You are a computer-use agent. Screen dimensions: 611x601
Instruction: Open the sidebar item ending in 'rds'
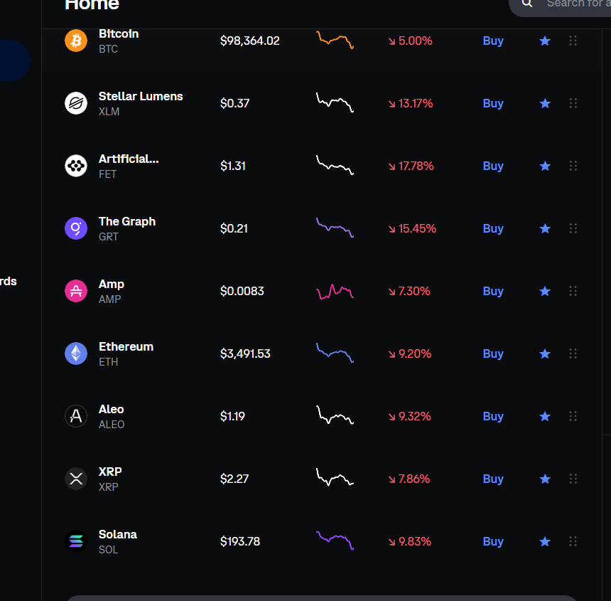point(9,281)
